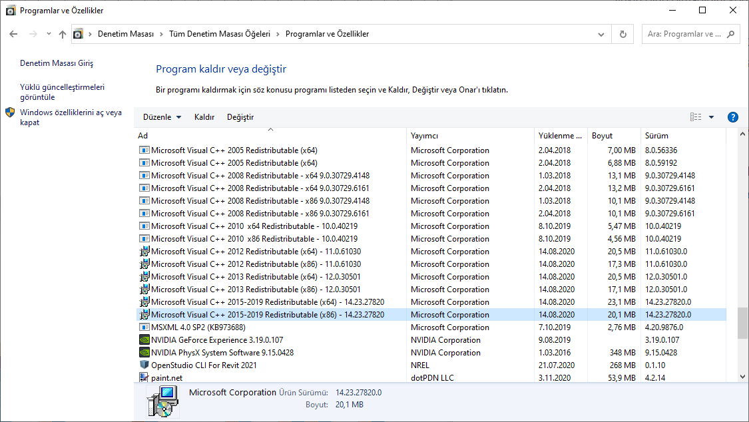Expand the view options dropdown arrow
The image size is (749, 422).
click(x=711, y=117)
